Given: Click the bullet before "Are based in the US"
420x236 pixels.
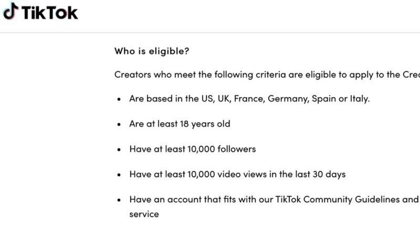Looking at the screenshot, I should (x=119, y=99).
